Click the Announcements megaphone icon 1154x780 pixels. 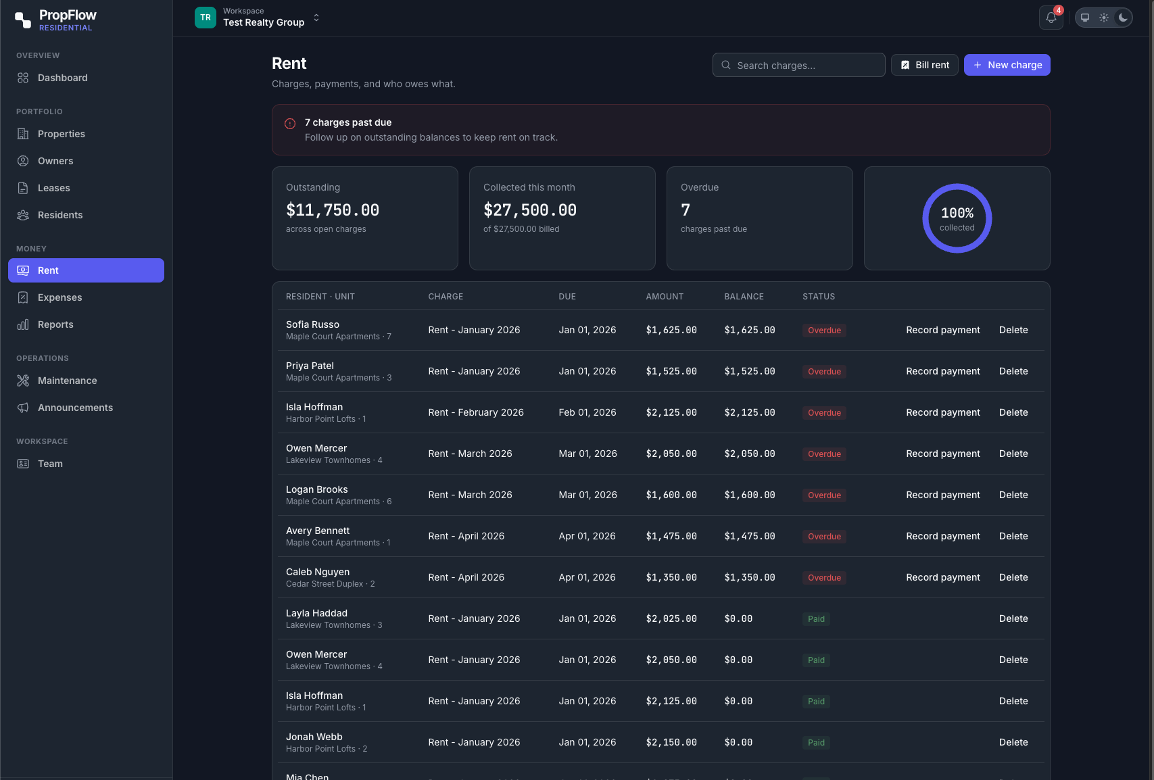pyautogui.click(x=23, y=408)
